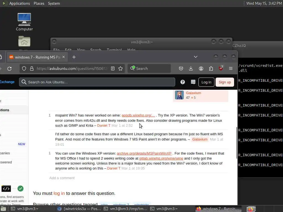Open archive.org/details/MSPaintWinXP link
This screenshot has height=212, width=283.
144,153
